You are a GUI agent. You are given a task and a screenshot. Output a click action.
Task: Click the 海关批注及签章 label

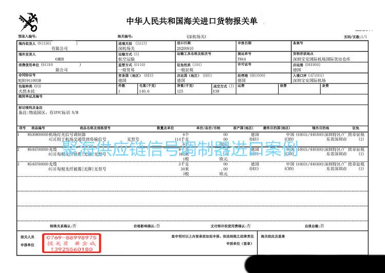(273, 236)
